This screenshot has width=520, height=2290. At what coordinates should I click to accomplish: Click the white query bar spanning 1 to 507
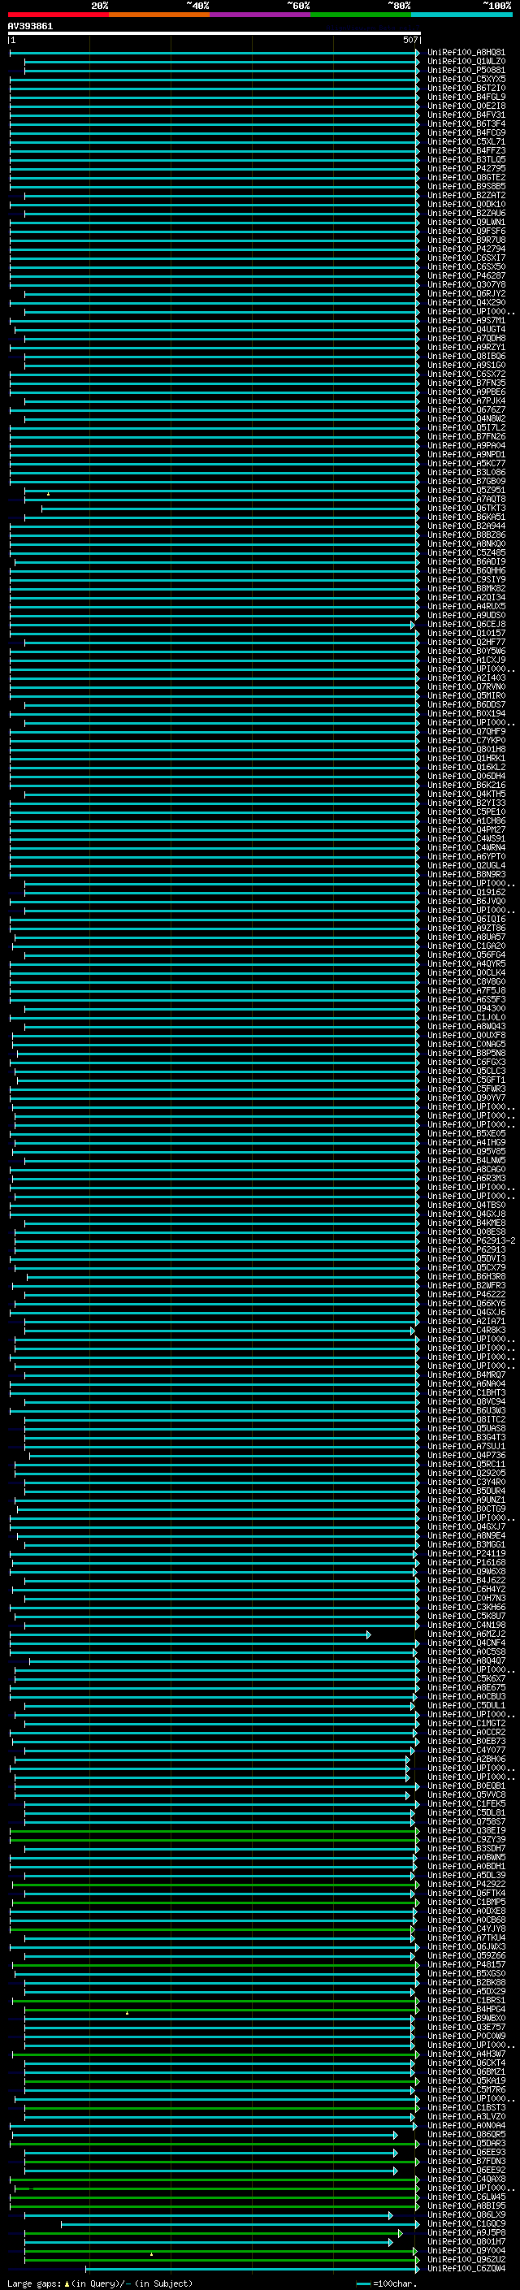pos(214,34)
